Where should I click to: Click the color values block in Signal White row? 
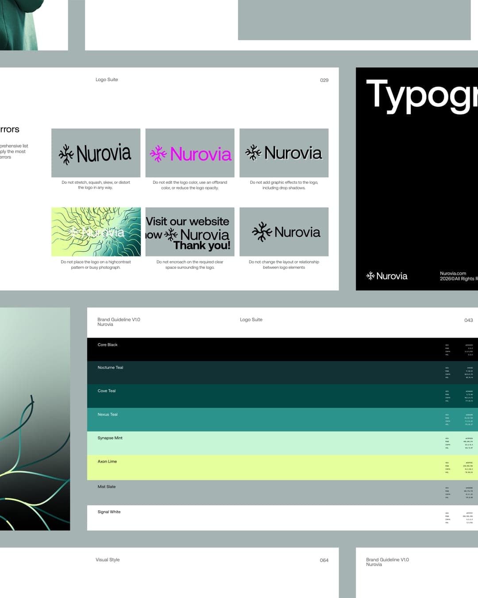coord(459,518)
